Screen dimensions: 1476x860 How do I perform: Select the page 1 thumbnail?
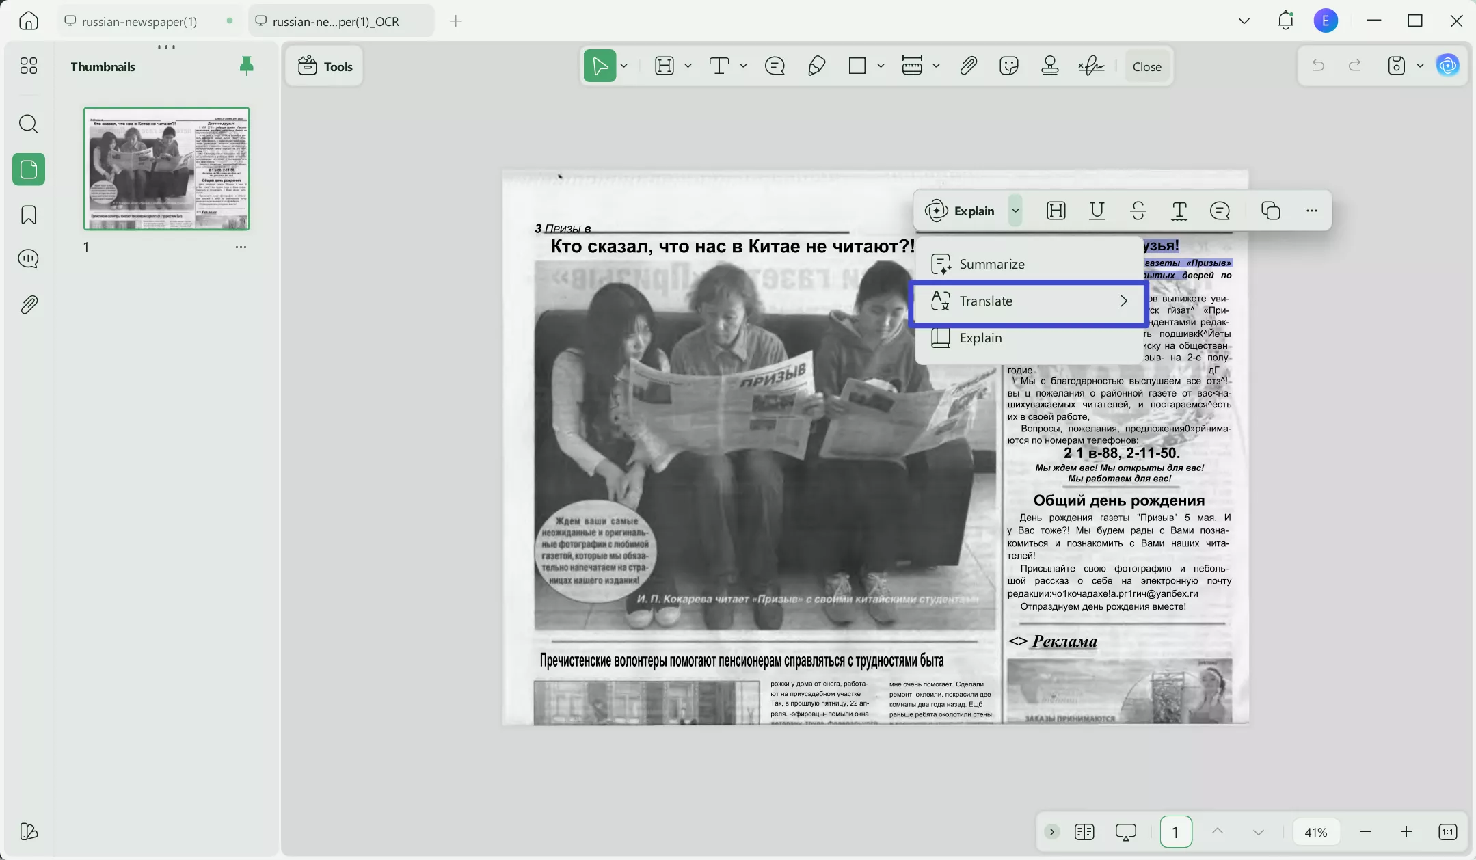coord(166,168)
